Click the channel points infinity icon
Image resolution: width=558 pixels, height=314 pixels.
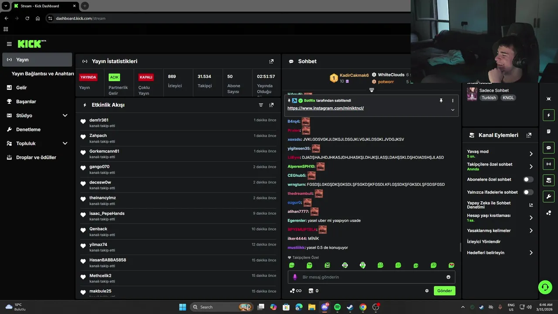coord(296,291)
